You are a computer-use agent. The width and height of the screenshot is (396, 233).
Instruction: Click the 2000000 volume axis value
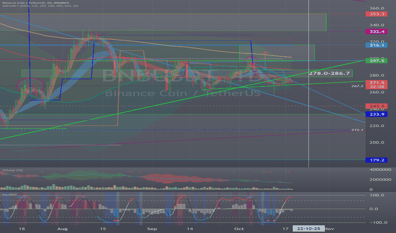coord(380,180)
